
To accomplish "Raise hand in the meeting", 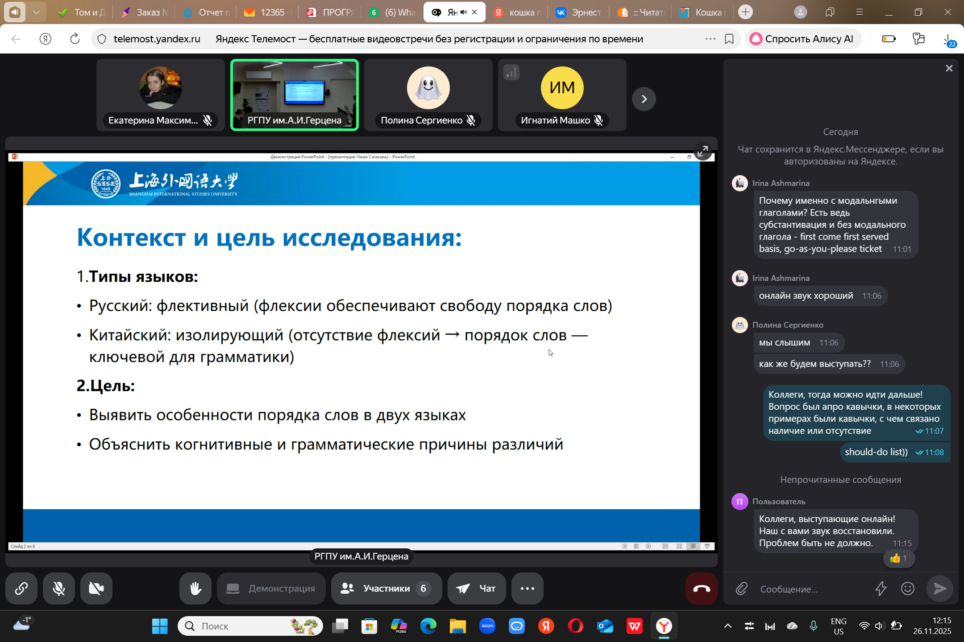I will pyautogui.click(x=195, y=588).
